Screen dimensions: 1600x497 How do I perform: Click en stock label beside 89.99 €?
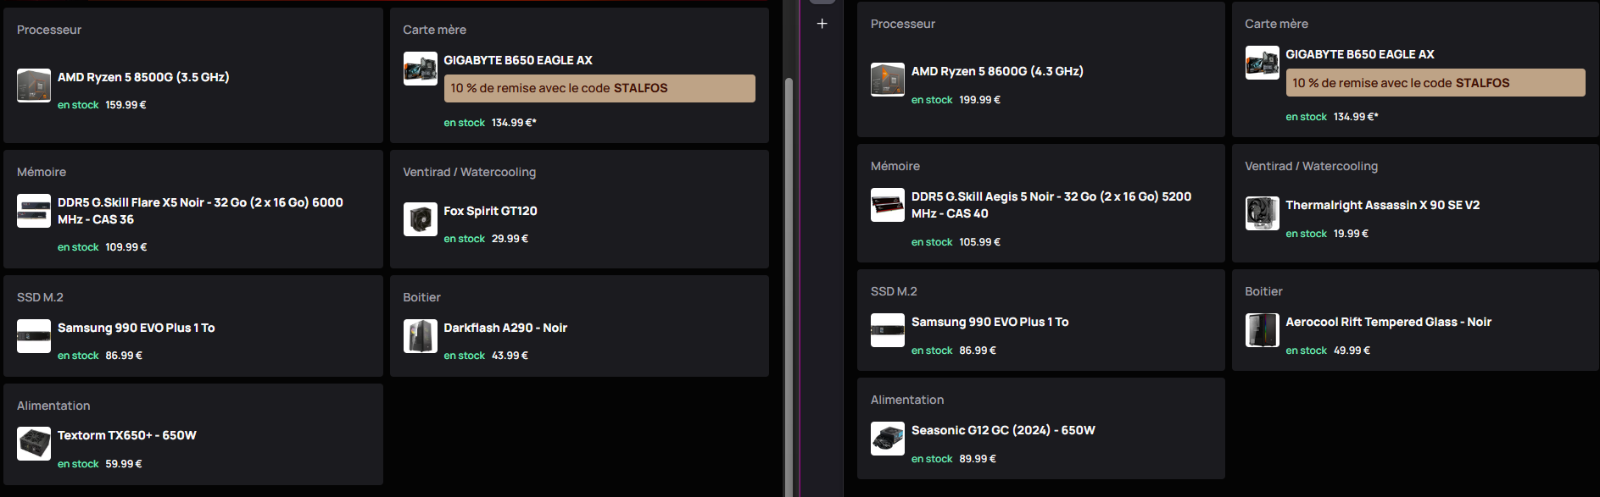click(x=932, y=459)
